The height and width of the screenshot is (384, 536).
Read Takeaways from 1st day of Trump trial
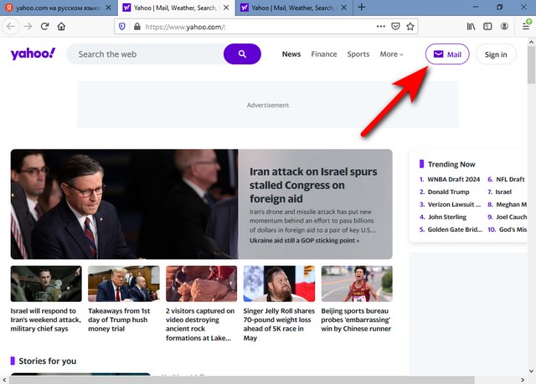[x=119, y=320]
